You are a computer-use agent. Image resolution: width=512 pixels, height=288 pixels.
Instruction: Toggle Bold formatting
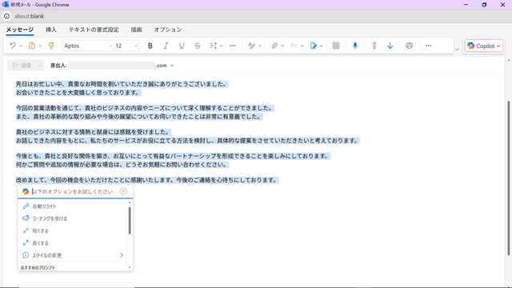[x=150, y=46]
